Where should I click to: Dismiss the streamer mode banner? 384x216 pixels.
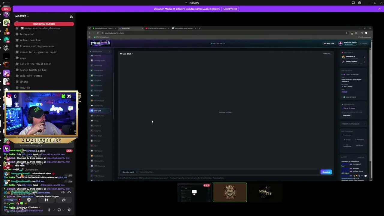click(x=379, y=9)
